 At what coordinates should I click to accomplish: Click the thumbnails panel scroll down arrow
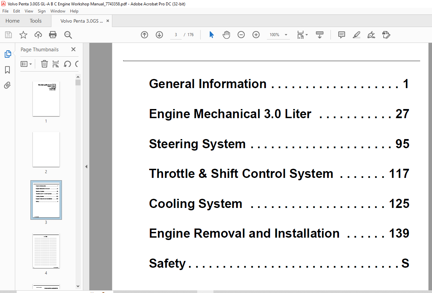[x=78, y=286]
